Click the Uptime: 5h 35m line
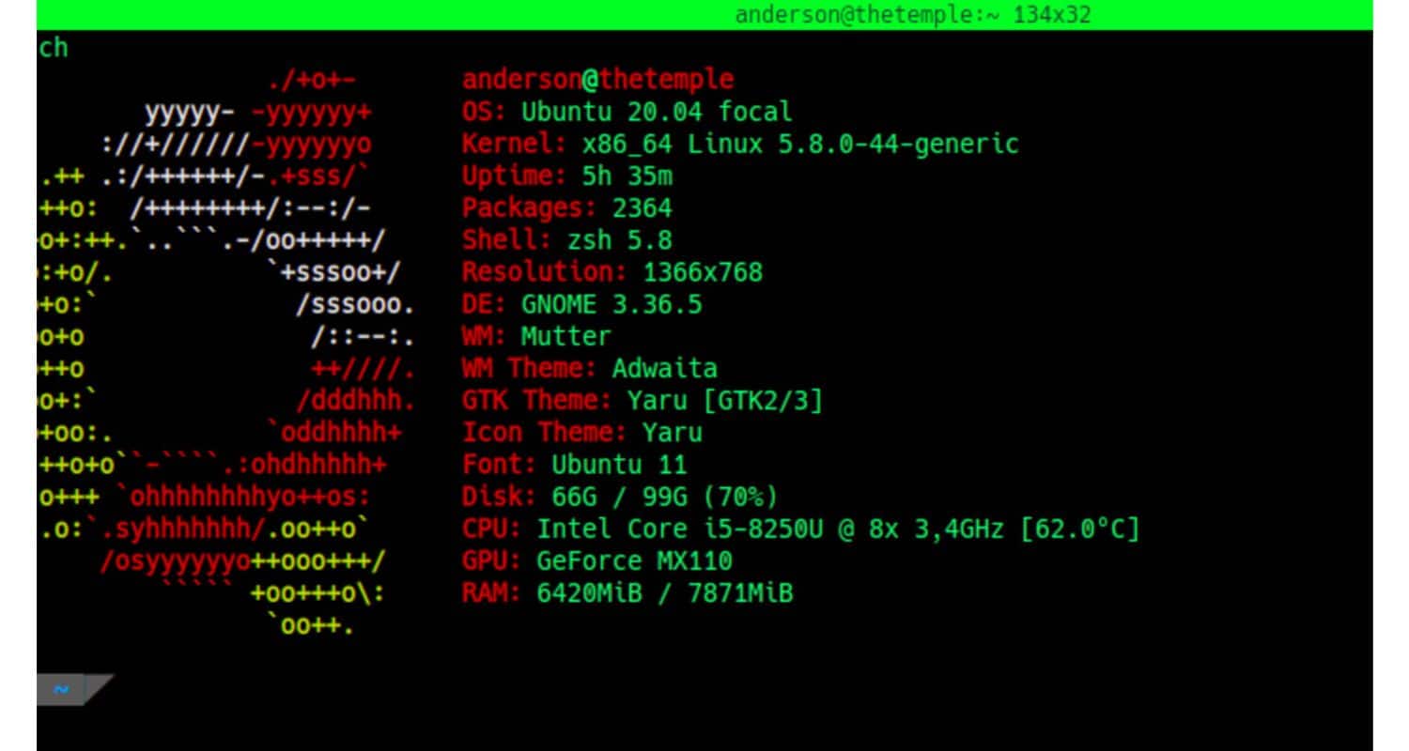This screenshot has height=751, width=1409. tap(567, 176)
